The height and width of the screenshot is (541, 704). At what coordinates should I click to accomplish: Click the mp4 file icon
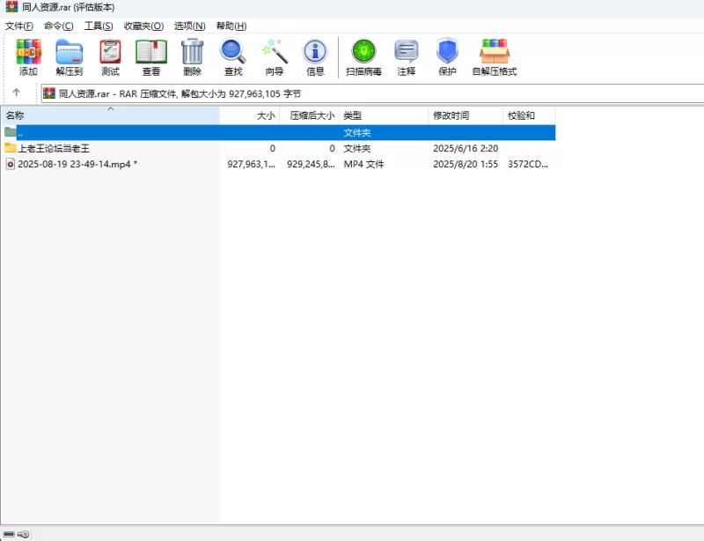point(11,164)
